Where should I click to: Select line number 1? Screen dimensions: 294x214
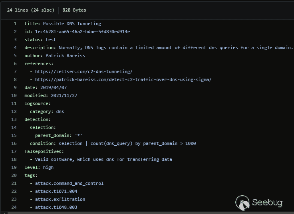(15, 24)
